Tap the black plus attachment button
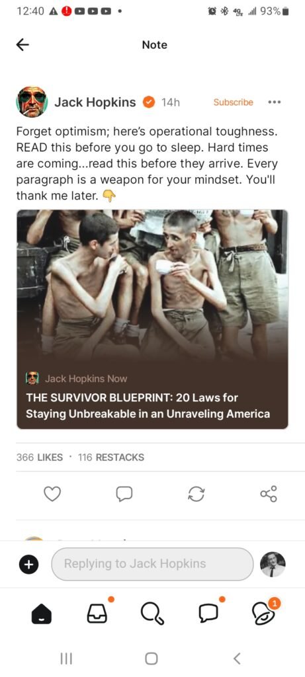Image resolution: width=305 pixels, height=677 pixels. click(28, 564)
